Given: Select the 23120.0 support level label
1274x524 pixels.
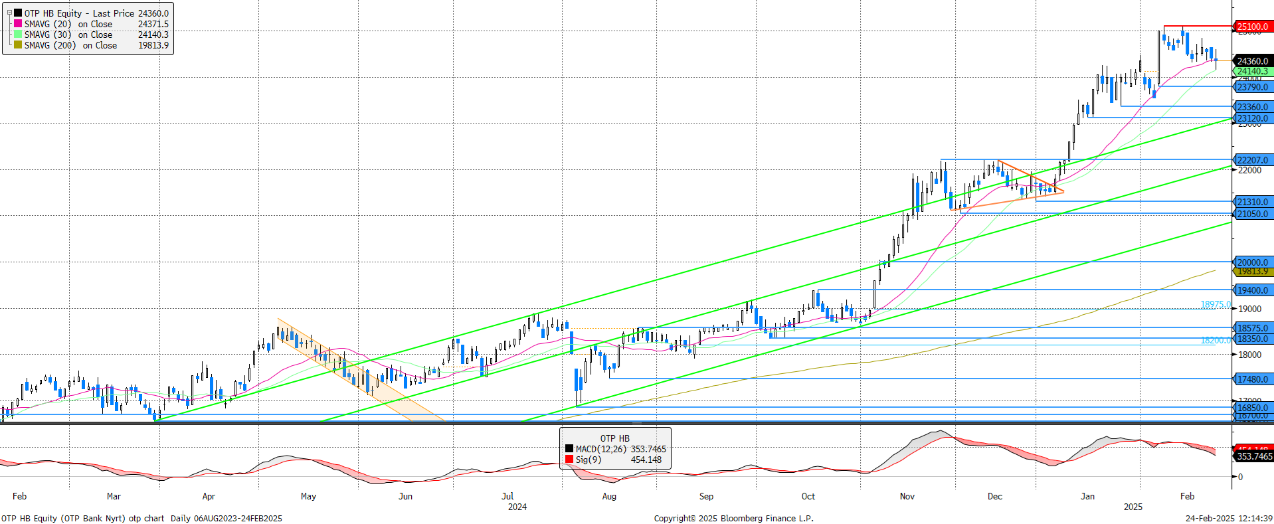Looking at the screenshot, I should tap(1253, 118).
